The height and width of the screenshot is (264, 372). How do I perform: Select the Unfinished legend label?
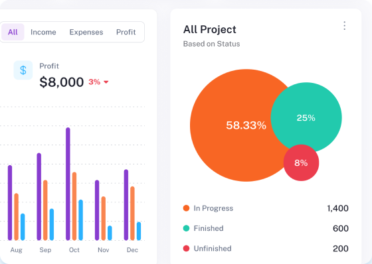click(x=213, y=248)
